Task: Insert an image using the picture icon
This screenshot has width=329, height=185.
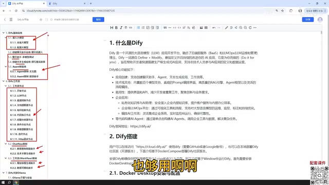Action: [201, 28]
